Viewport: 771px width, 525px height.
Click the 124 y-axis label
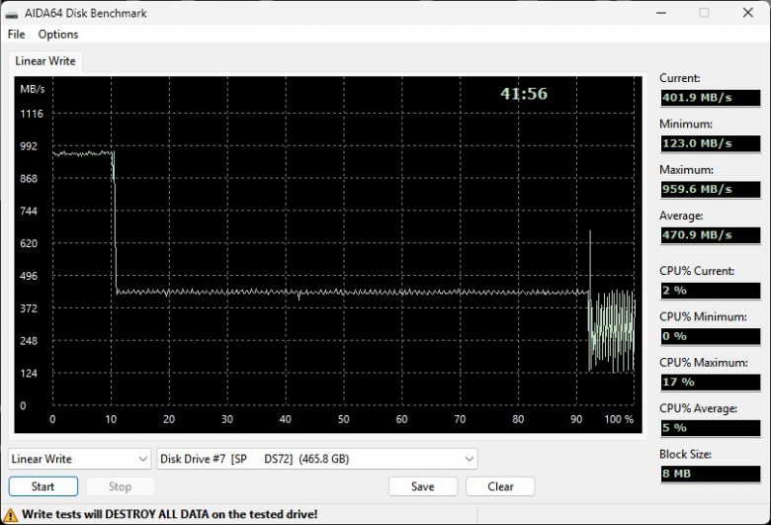point(29,374)
